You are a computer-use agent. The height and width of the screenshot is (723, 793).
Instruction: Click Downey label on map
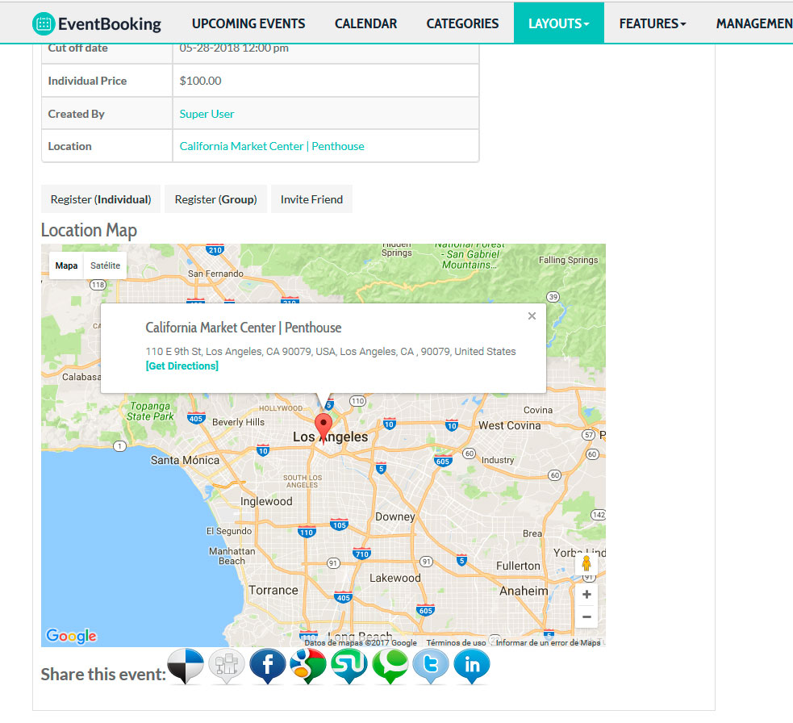pyautogui.click(x=395, y=516)
